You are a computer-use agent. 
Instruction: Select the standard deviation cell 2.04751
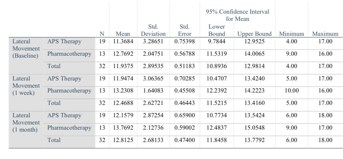click(x=153, y=54)
